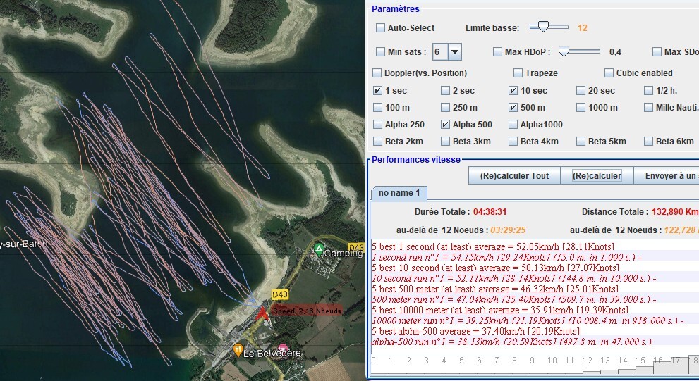Enable the Auto-Select checkbox
699x381 pixels.
point(380,28)
